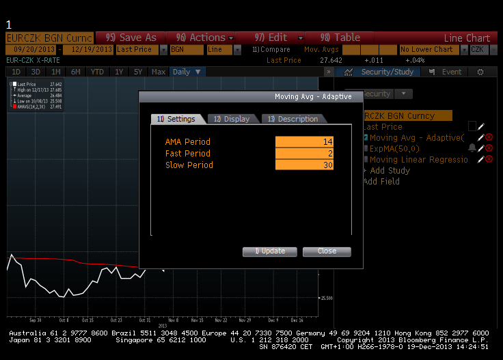Select 6M time range

pos(76,72)
